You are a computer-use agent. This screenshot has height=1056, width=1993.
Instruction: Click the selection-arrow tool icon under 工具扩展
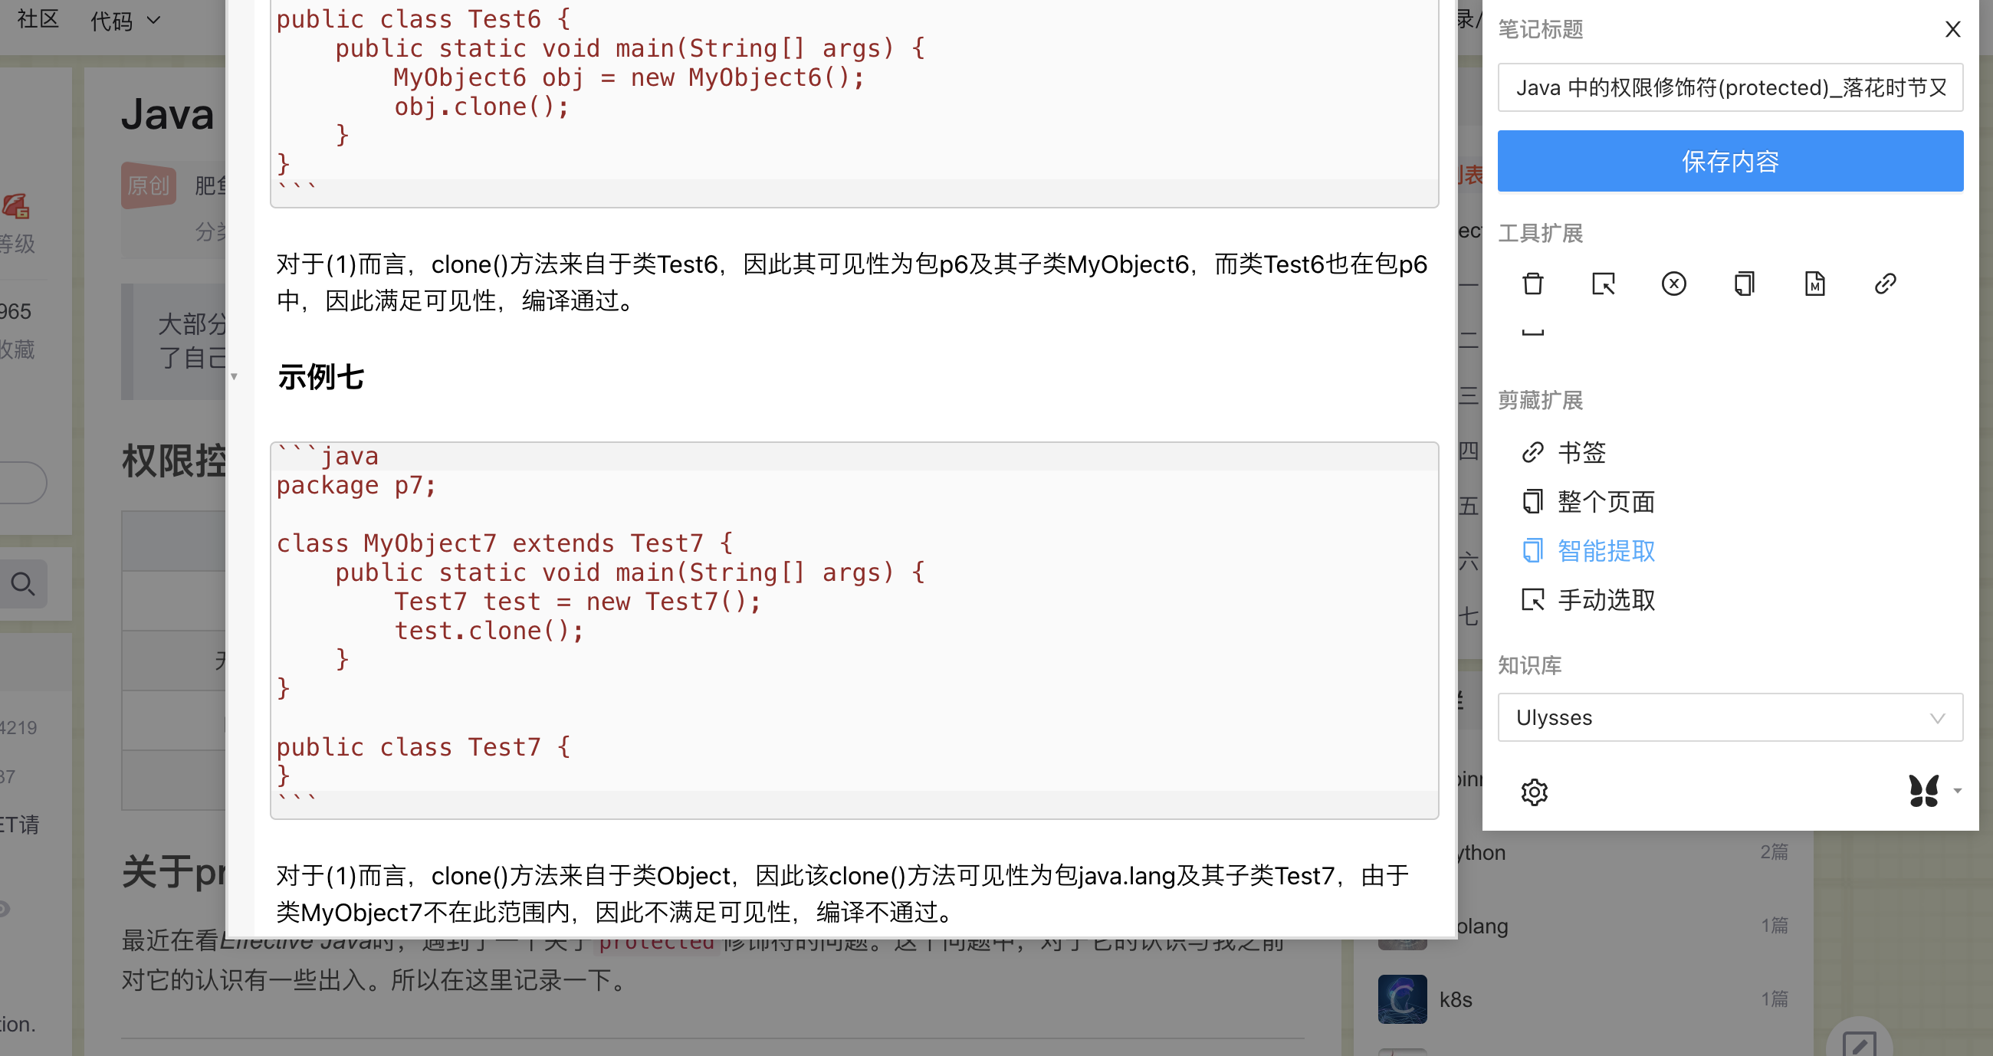(1603, 284)
